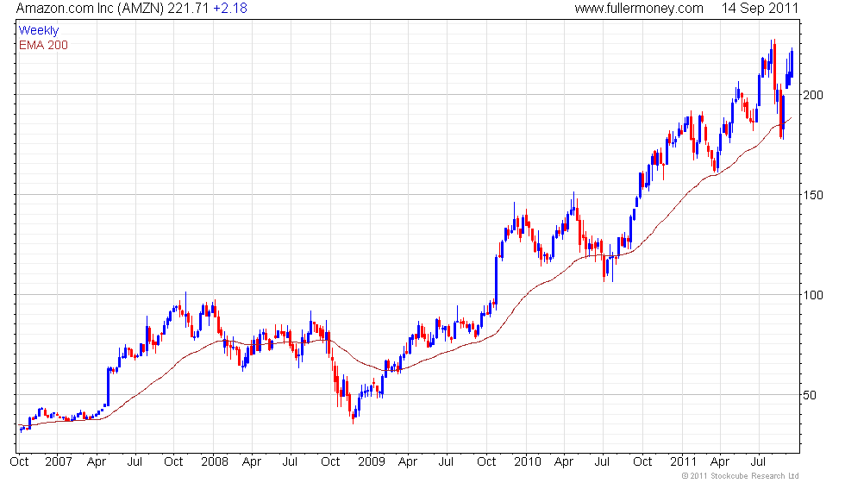Screen dimensions: 845x483
Task: Click the Apr label right after 2009
Action: tap(408, 461)
